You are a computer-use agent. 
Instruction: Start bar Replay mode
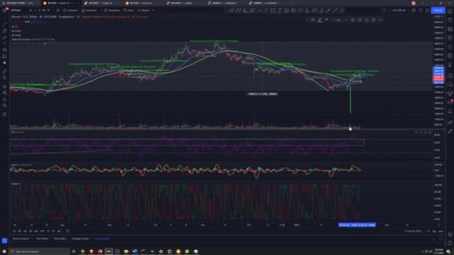pyautogui.click(x=143, y=10)
